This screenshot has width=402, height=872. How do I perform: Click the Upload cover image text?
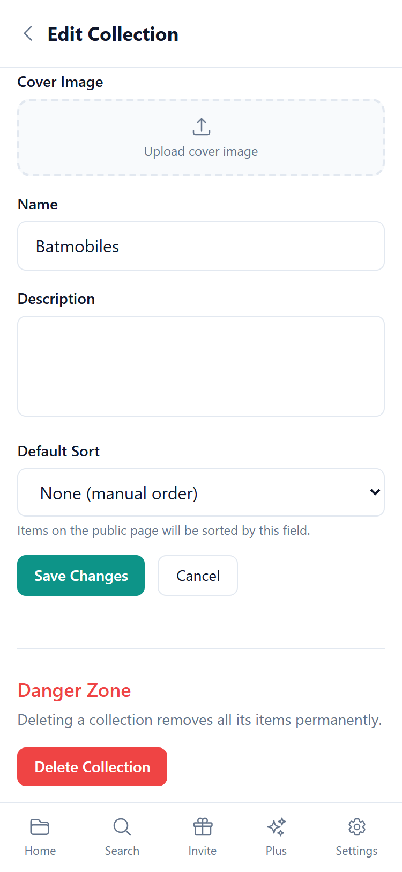tap(201, 152)
